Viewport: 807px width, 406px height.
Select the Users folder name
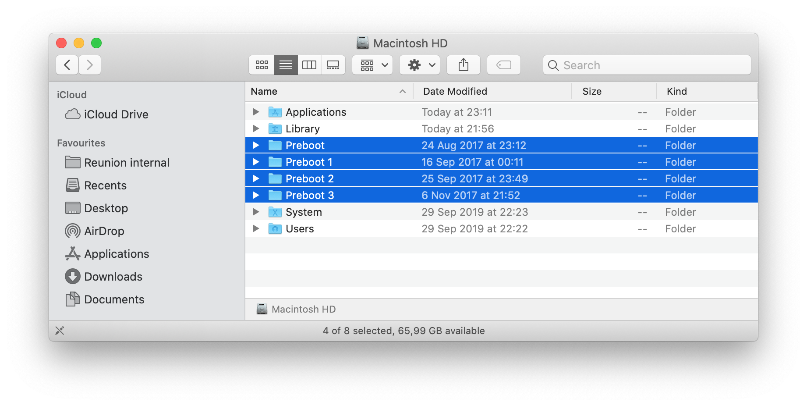300,229
